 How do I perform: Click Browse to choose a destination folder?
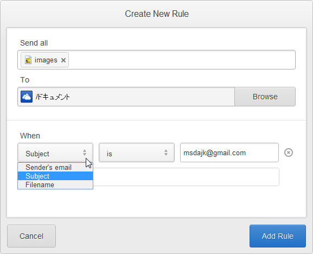[265, 97]
